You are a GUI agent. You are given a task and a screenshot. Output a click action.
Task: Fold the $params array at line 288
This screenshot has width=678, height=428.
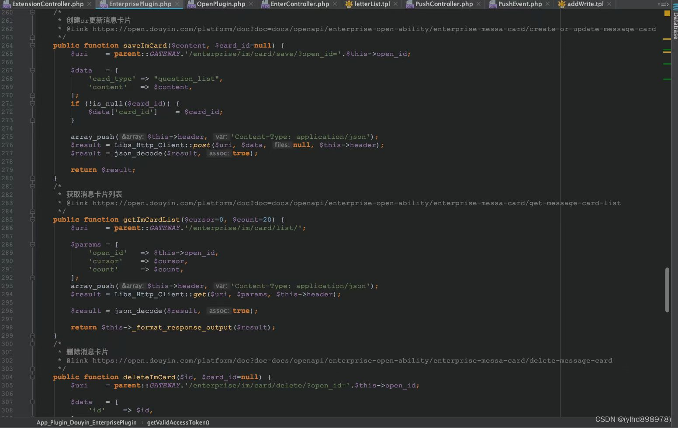point(32,244)
